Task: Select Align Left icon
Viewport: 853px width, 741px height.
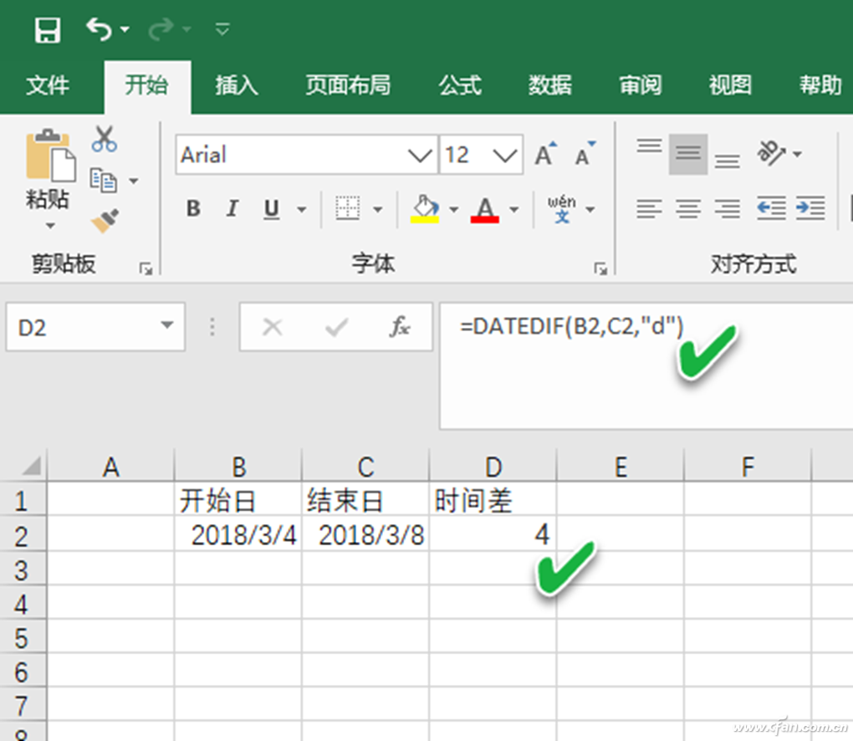Action: [649, 209]
